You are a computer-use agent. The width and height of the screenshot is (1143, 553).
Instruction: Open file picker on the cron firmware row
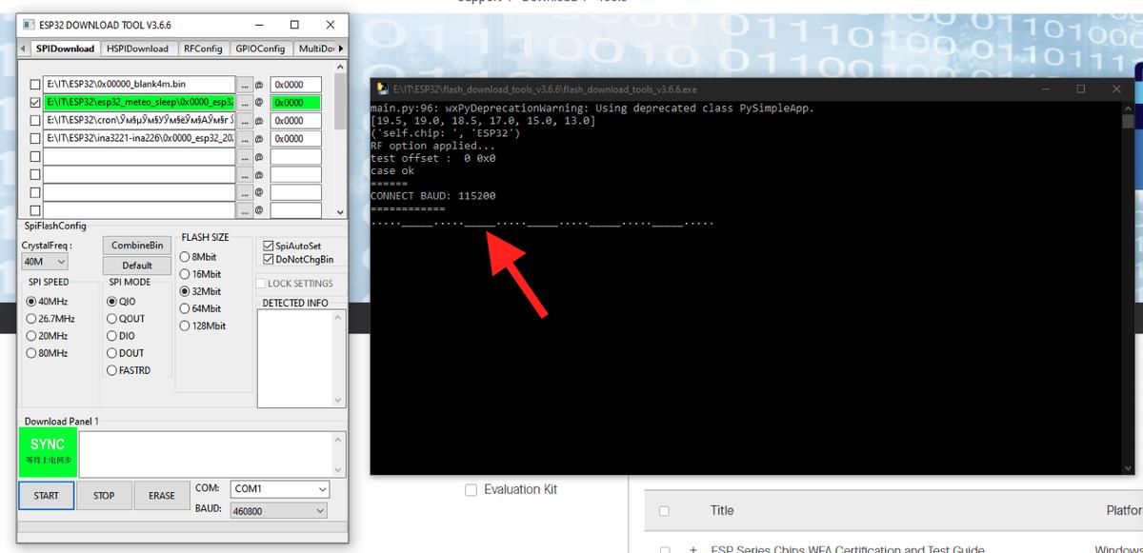coord(246,120)
